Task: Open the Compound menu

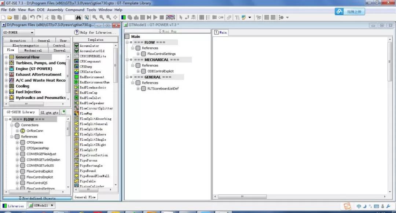Action: click(x=75, y=10)
